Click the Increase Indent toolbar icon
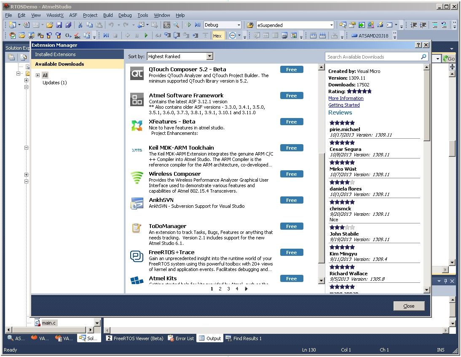This screenshot has width=461, height=357. pos(423,25)
